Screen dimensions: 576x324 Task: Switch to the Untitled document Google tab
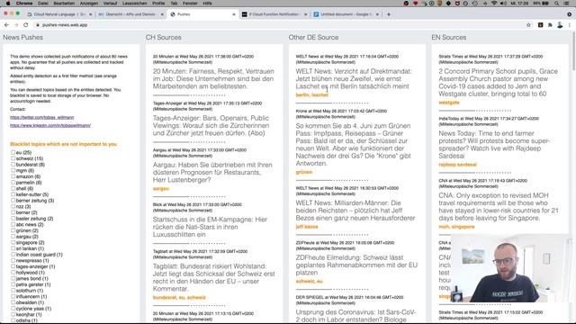coord(346,14)
